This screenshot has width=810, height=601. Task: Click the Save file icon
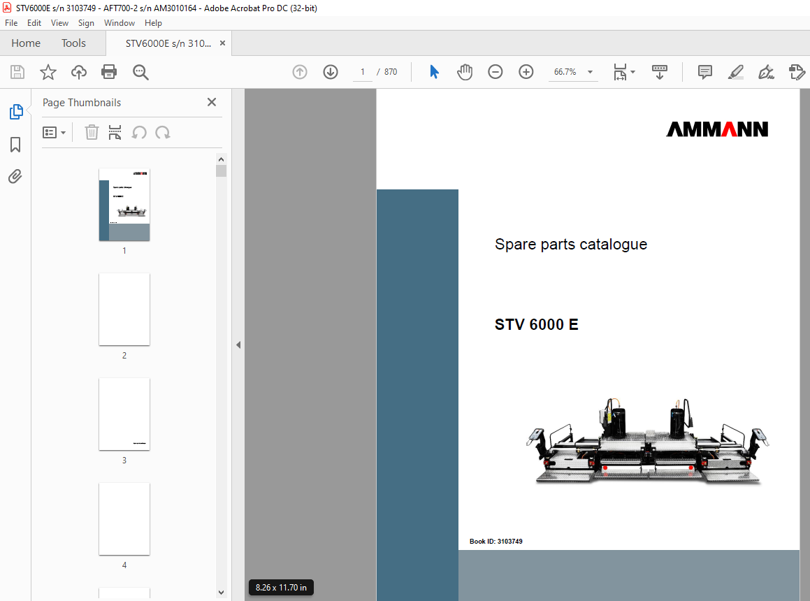coord(17,72)
